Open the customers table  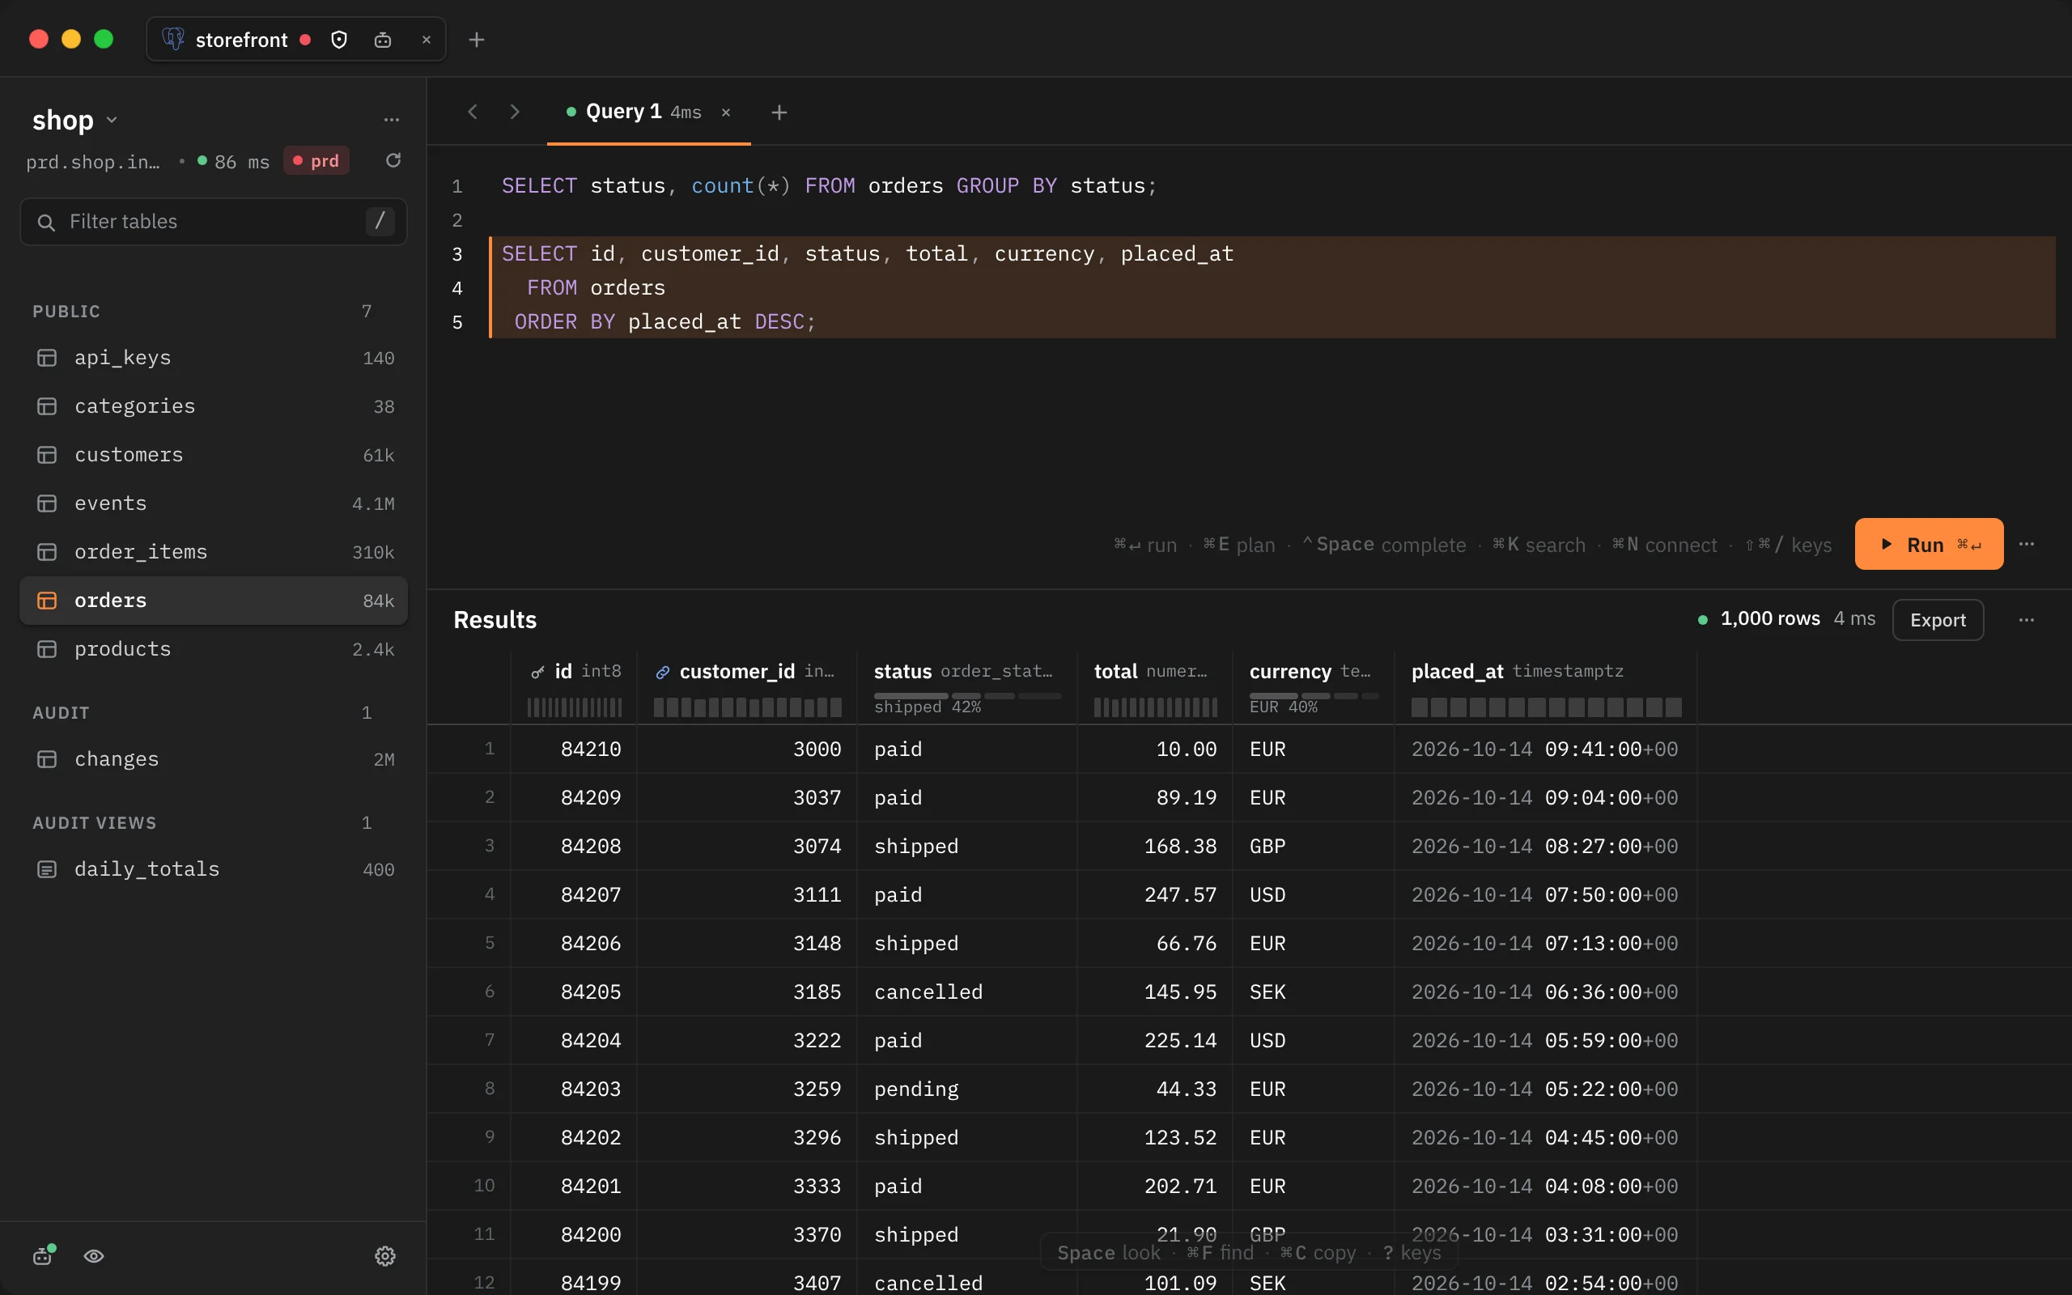tap(213, 455)
